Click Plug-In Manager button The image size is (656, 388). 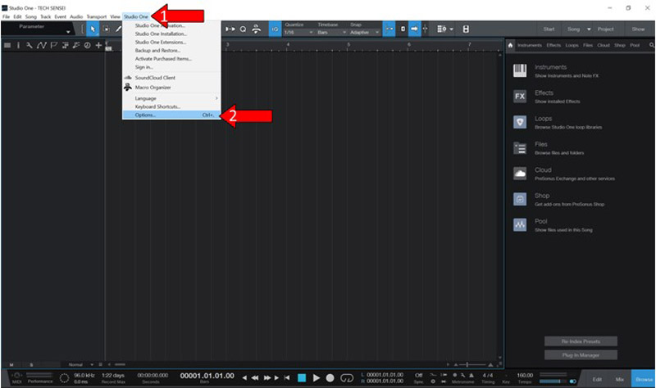click(x=581, y=355)
